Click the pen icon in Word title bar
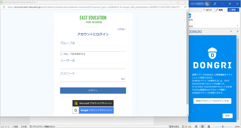The image size is (241, 128). pyautogui.click(x=215, y=3)
